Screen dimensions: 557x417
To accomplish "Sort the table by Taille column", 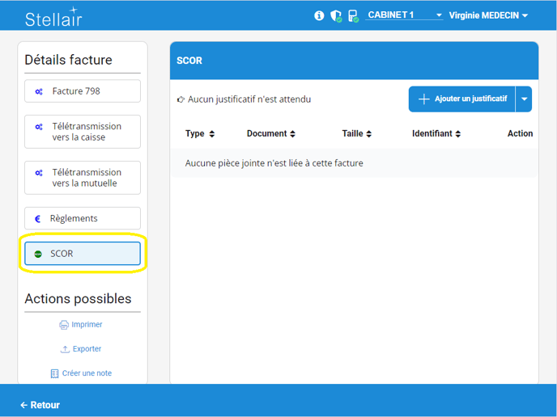I will pos(357,133).
